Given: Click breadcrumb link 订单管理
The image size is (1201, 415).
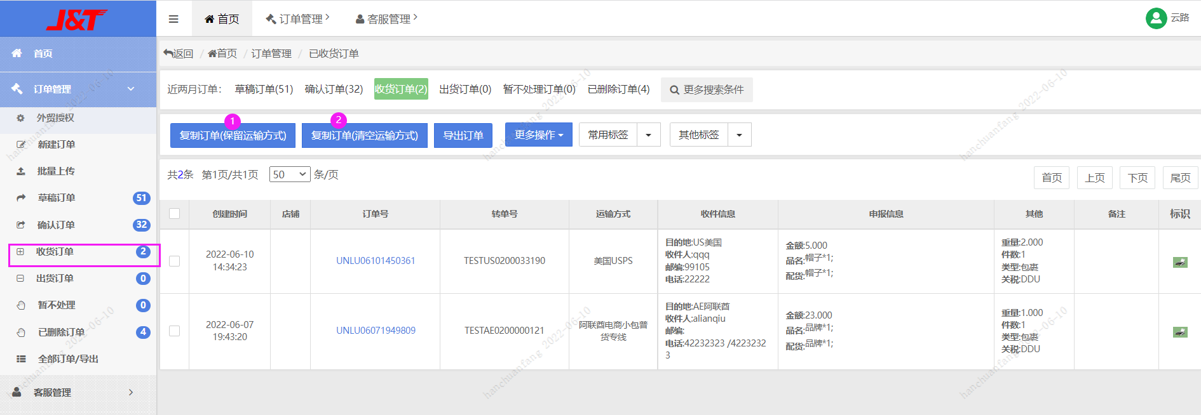Looking at the screenshot, I should pos(271,53).
